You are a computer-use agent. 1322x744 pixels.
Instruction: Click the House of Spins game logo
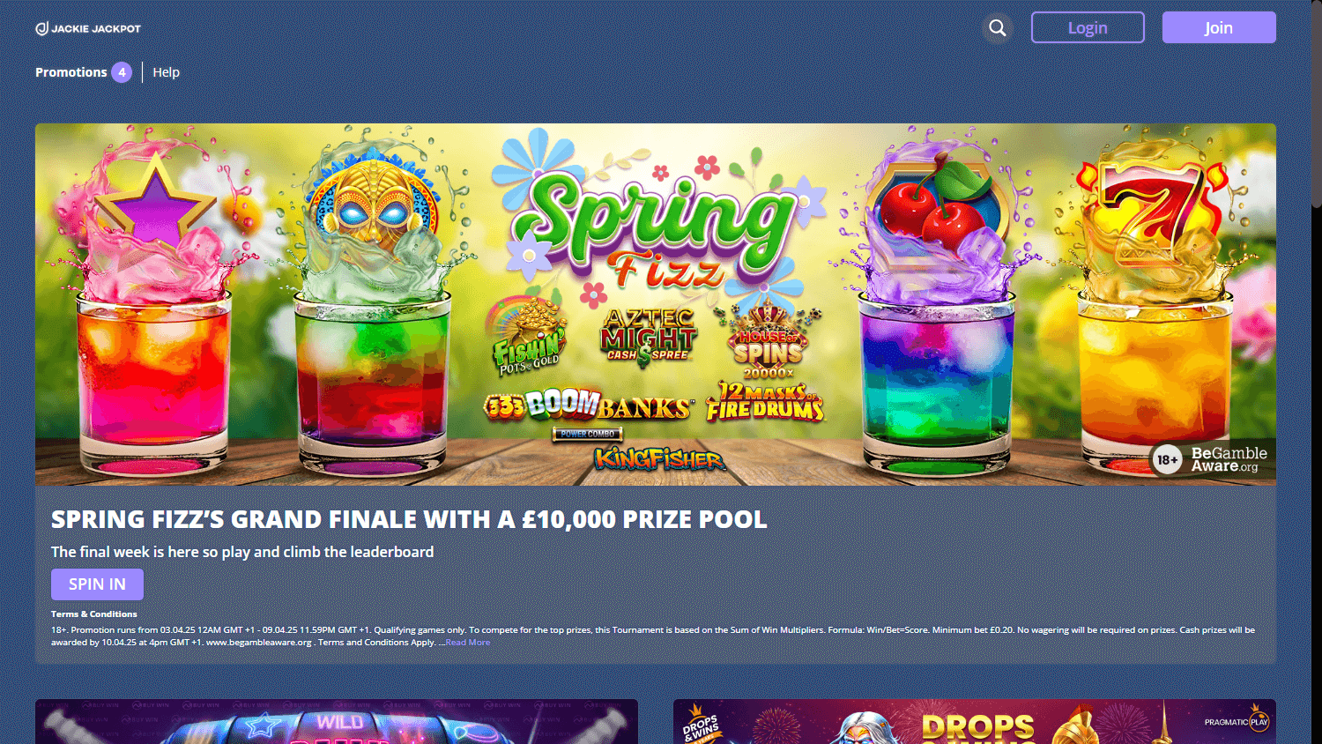coord(769,342)
